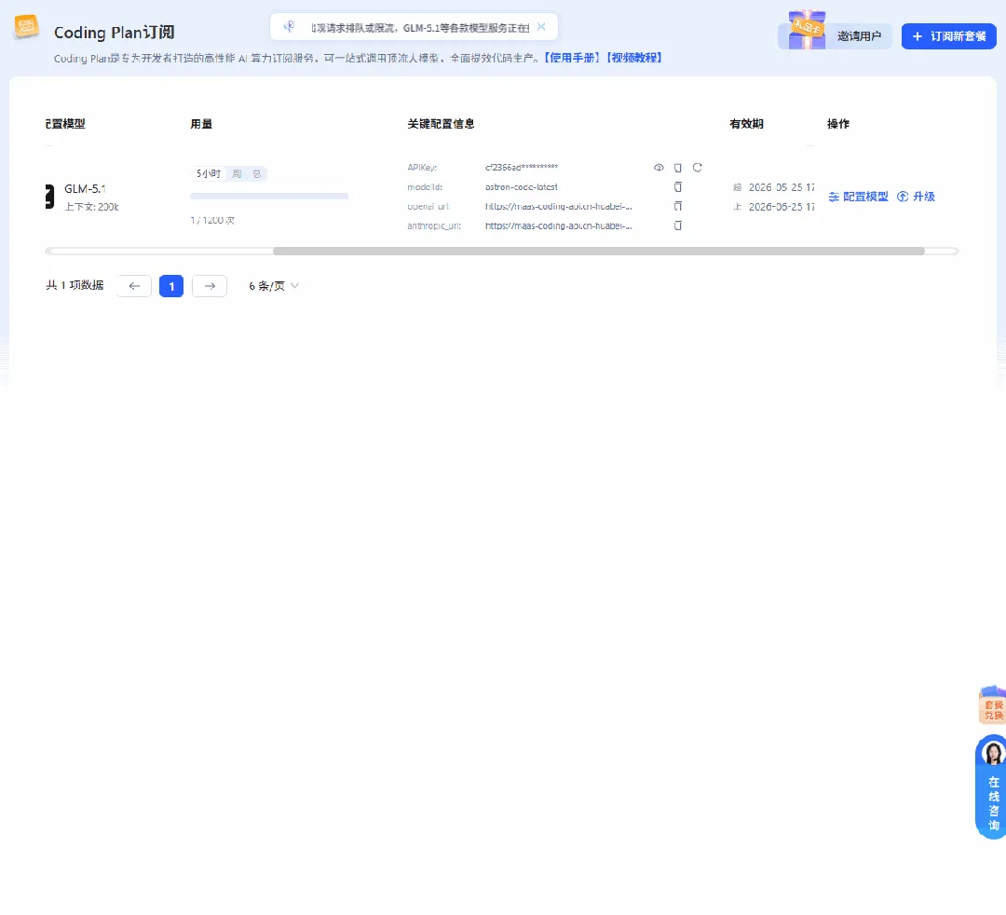This screenshot has width=1006, height=915.
Task: Click 配置模型 action for GLM-5.1
Action: 859,197
